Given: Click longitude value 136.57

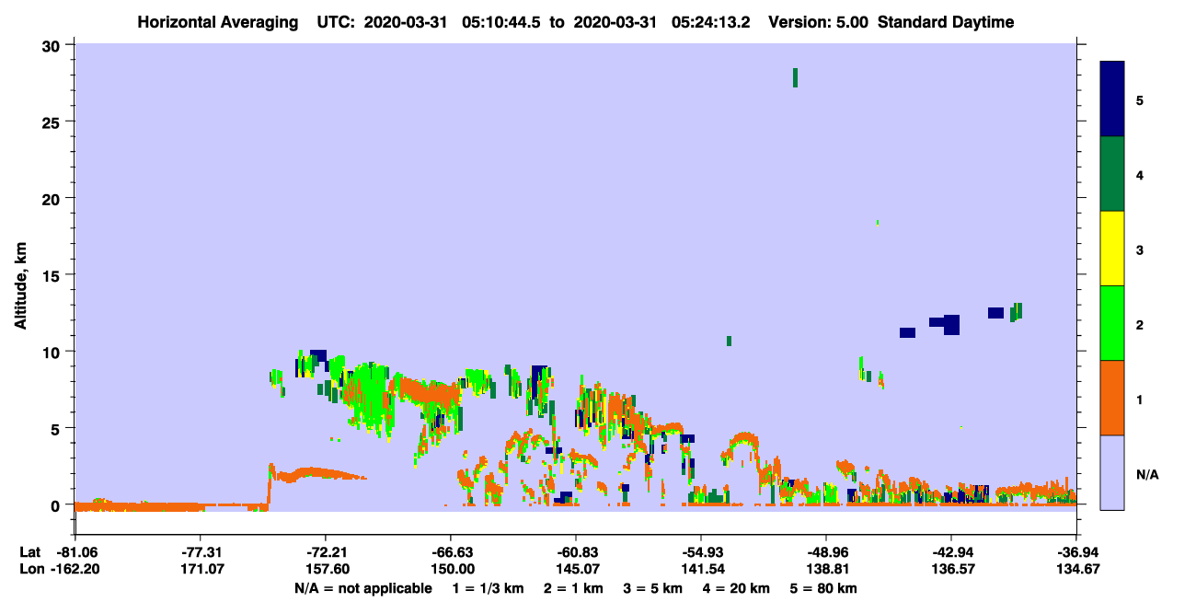Looking at the screenshot, I should 951,570.
